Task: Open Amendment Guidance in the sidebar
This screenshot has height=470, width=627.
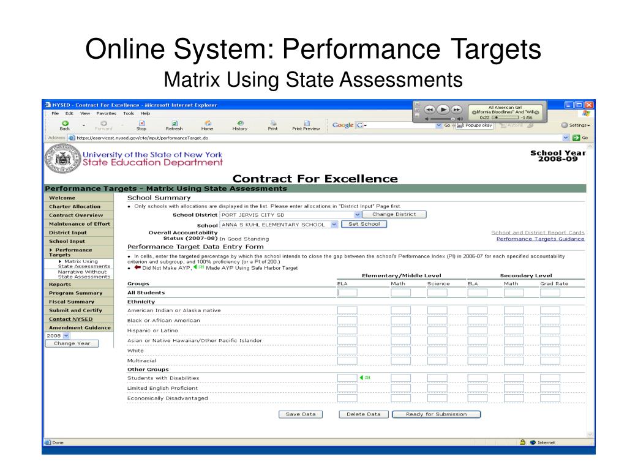Action: click(x=79, y=328)
